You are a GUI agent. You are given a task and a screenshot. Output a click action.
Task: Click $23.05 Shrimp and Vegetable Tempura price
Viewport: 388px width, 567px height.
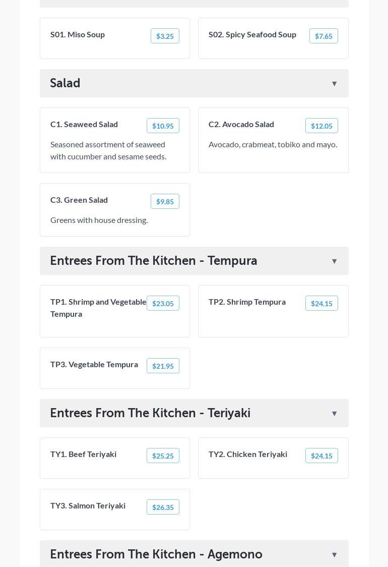pos(163,304)
